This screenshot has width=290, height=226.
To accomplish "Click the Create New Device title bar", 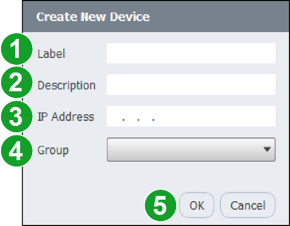I will (156, 17).
